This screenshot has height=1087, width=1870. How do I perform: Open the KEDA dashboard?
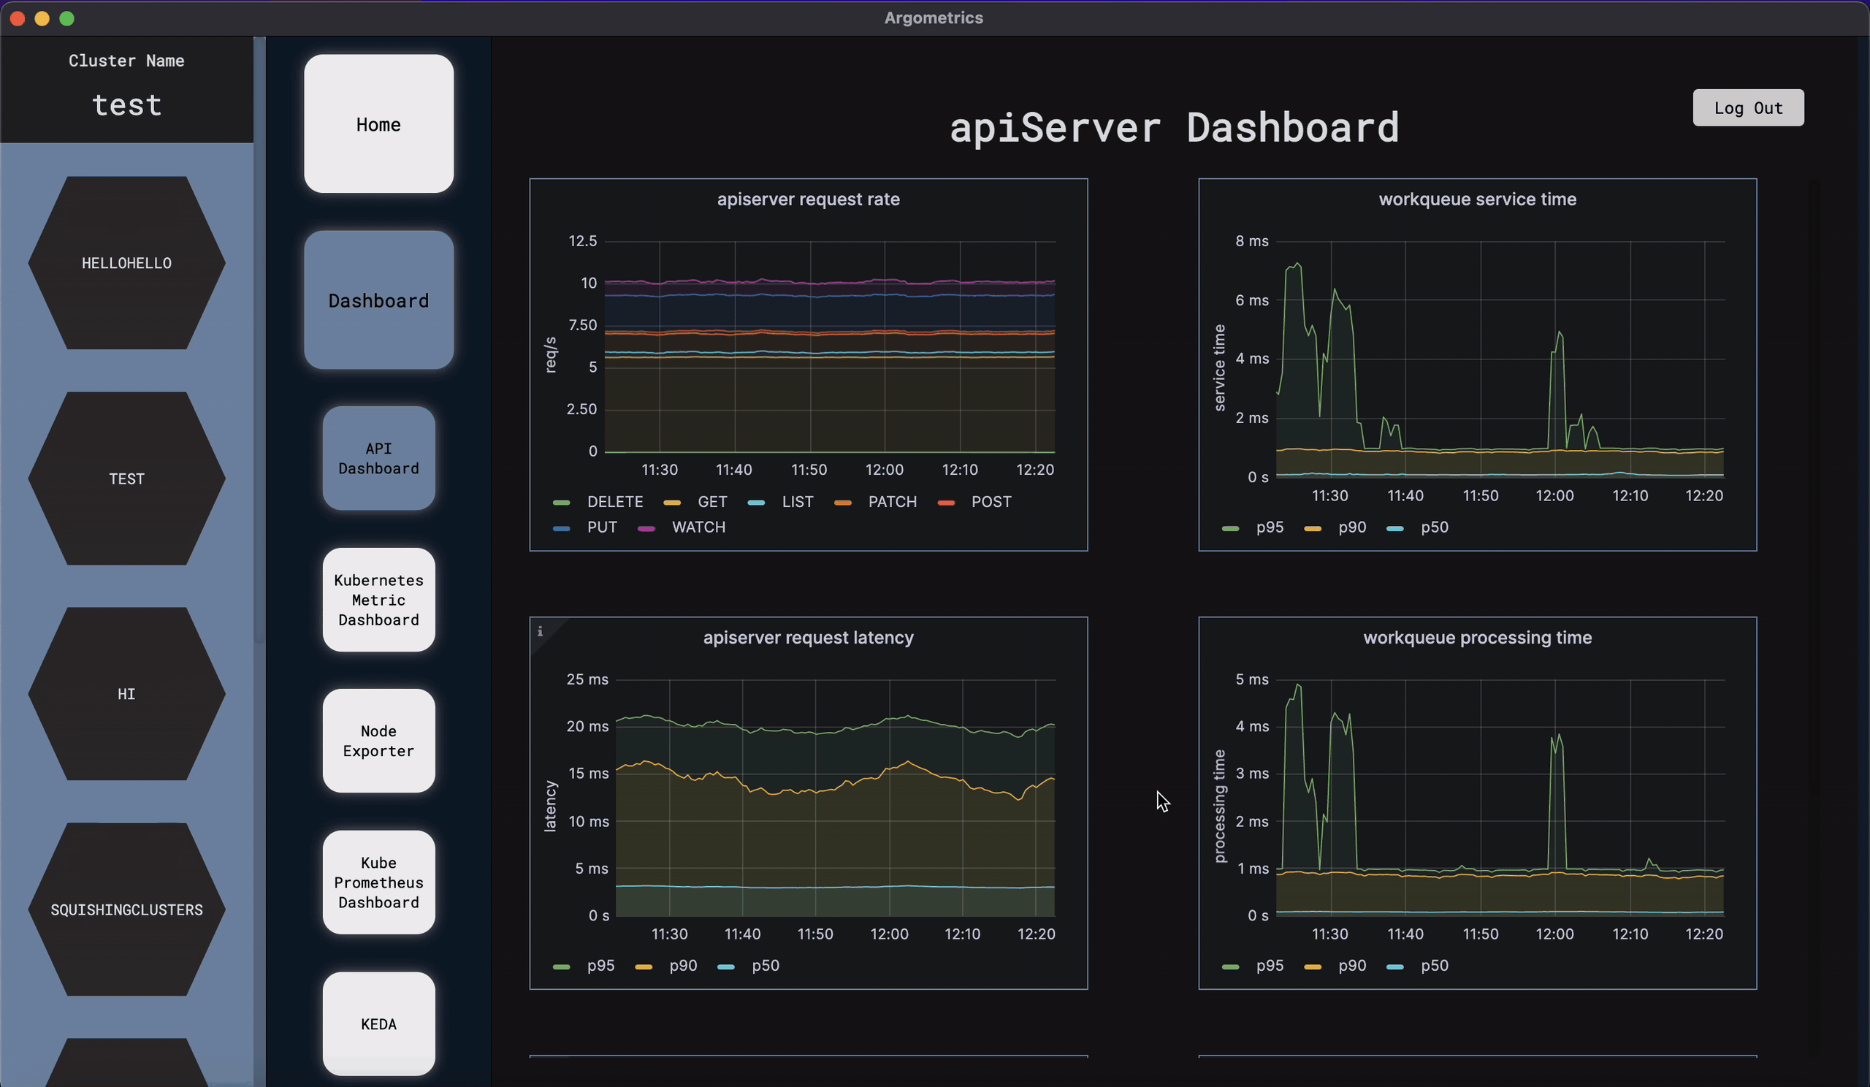point(378,1023)
